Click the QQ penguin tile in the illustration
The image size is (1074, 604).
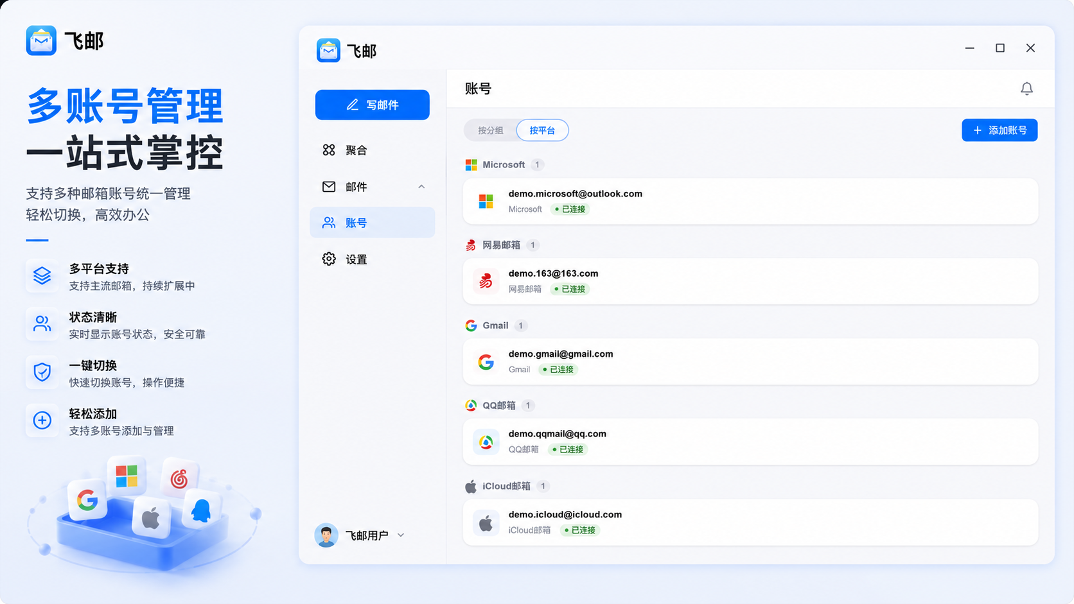(201, 512)
